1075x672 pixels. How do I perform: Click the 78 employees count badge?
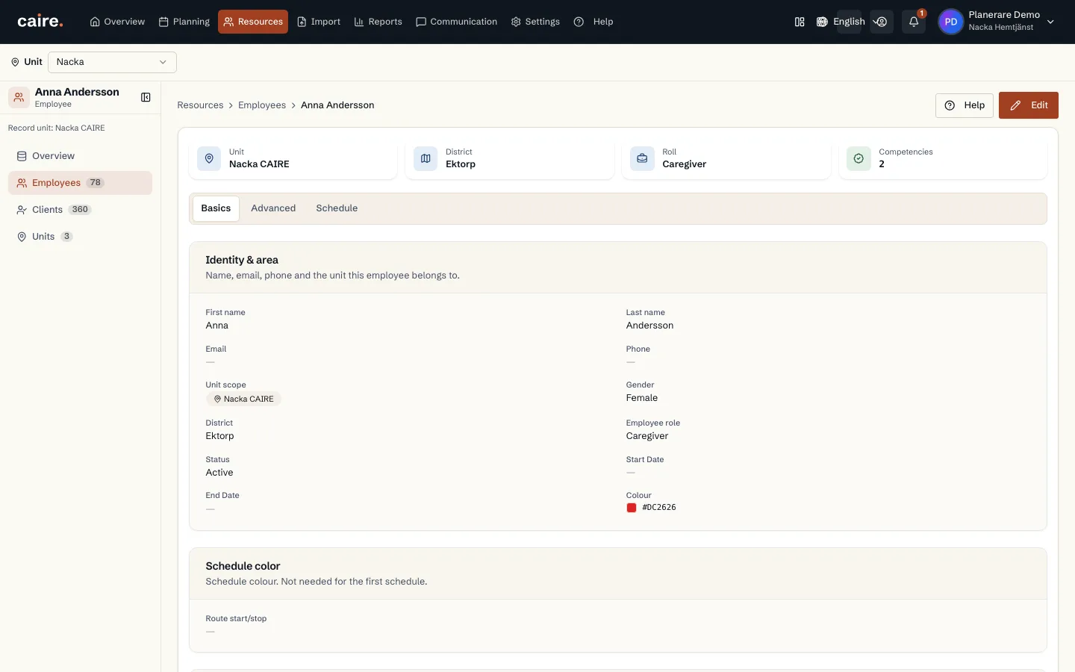pos(96,183)
